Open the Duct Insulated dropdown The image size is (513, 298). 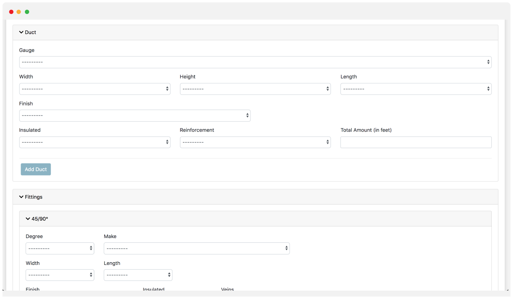click(x=95, y=142)
